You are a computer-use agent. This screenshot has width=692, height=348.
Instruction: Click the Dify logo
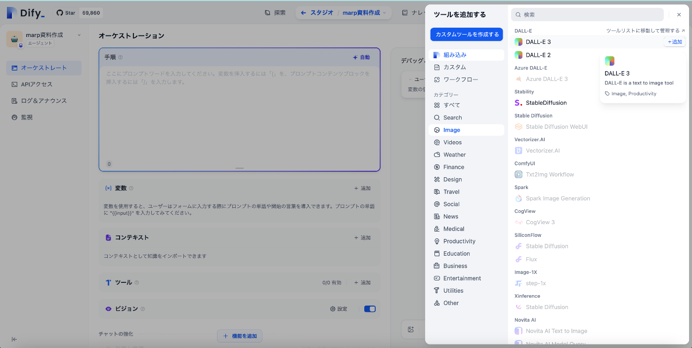(x=26, y=13)
